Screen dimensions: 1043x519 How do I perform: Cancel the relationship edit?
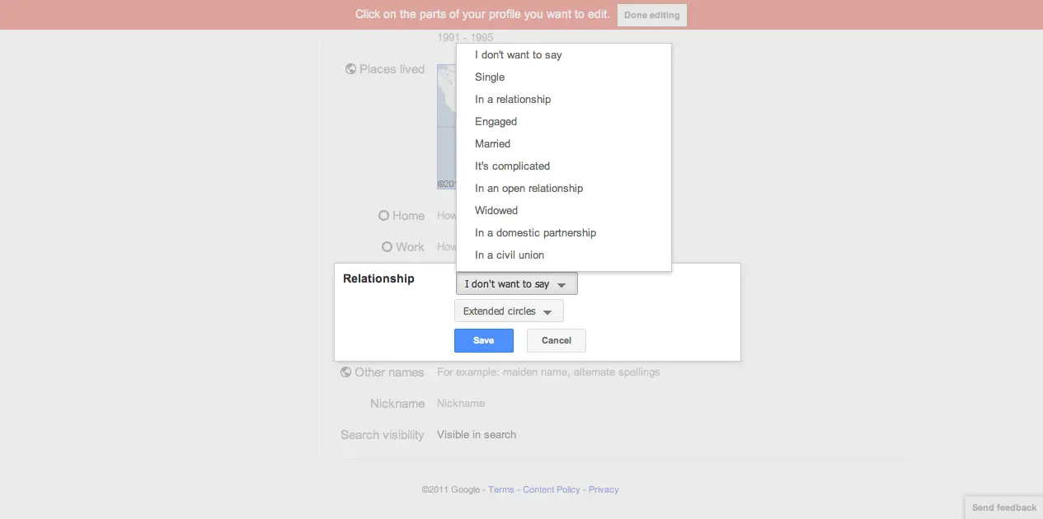pyautogui.click(x=557, y=341)
